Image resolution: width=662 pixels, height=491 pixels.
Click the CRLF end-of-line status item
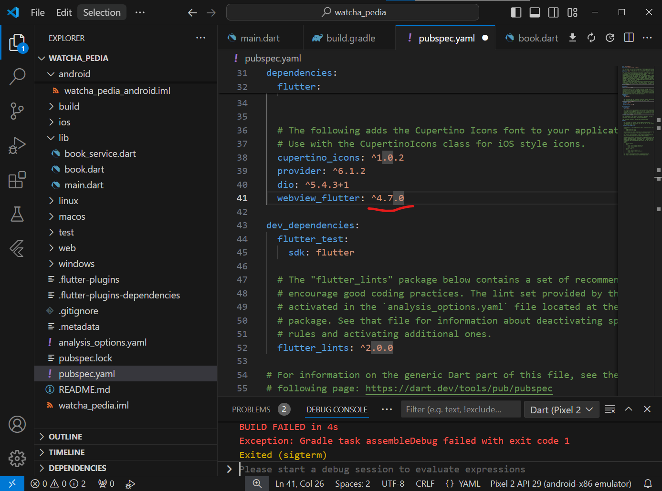coord(425,483)
